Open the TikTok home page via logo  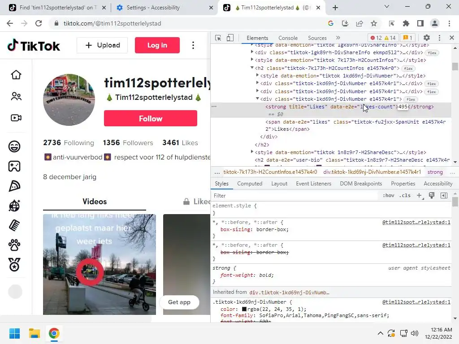pos(33,46)
